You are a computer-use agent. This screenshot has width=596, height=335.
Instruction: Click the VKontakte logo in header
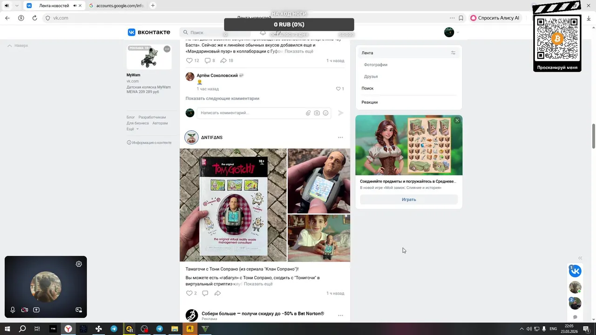tap(149, 32)
